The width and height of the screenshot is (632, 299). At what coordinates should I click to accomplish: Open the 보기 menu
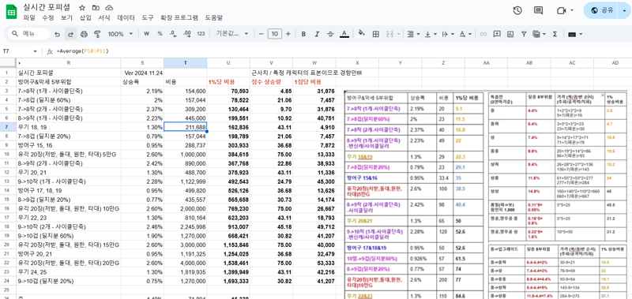pyautogui.click(x=66, y=17)
